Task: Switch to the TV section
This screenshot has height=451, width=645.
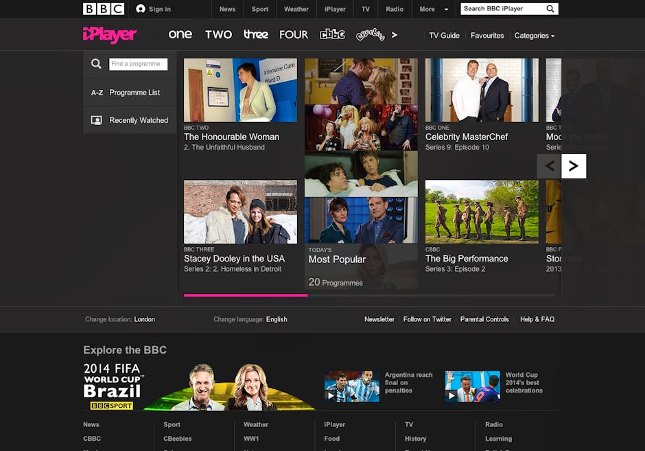Action: pos(366,9)
